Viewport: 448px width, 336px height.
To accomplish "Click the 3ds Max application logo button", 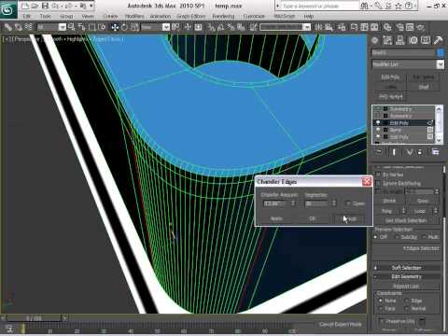I will tap(8, 9).
